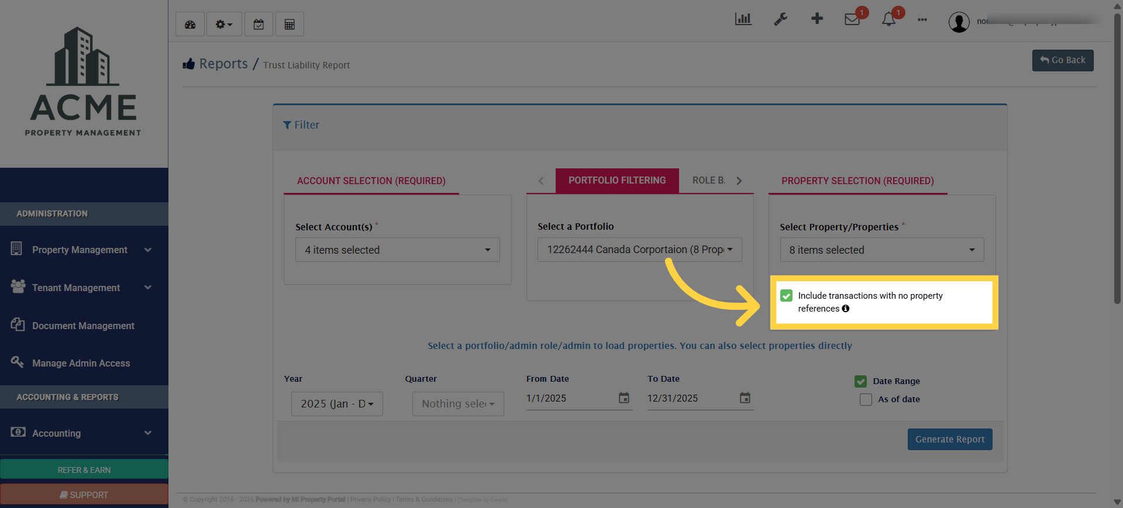Click the Generate Report button
Viewport: 1123px width, 508px height.
[950, 440]
